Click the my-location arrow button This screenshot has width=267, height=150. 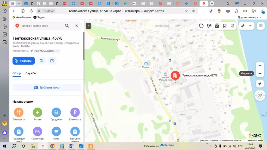(260, 84)
